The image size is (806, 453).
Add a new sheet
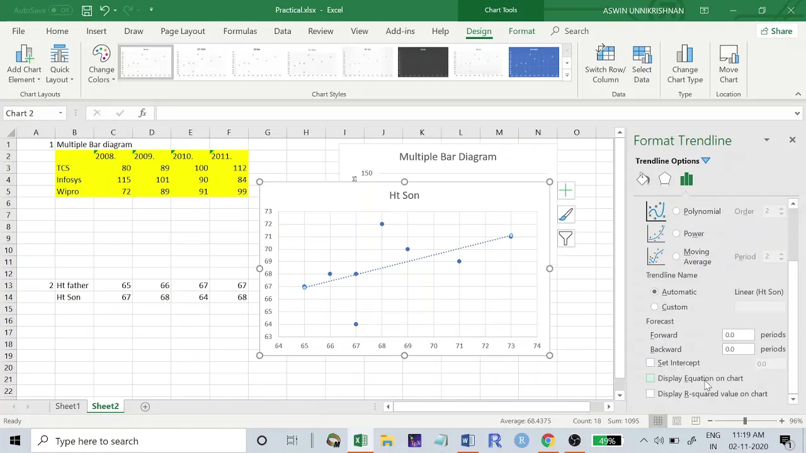pos(145,406)
